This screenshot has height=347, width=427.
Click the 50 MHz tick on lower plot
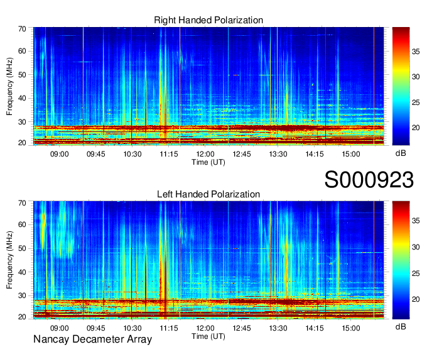pyautogui.click(x=22, y=248)
